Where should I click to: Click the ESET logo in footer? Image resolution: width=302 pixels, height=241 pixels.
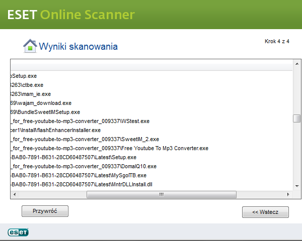18,232
